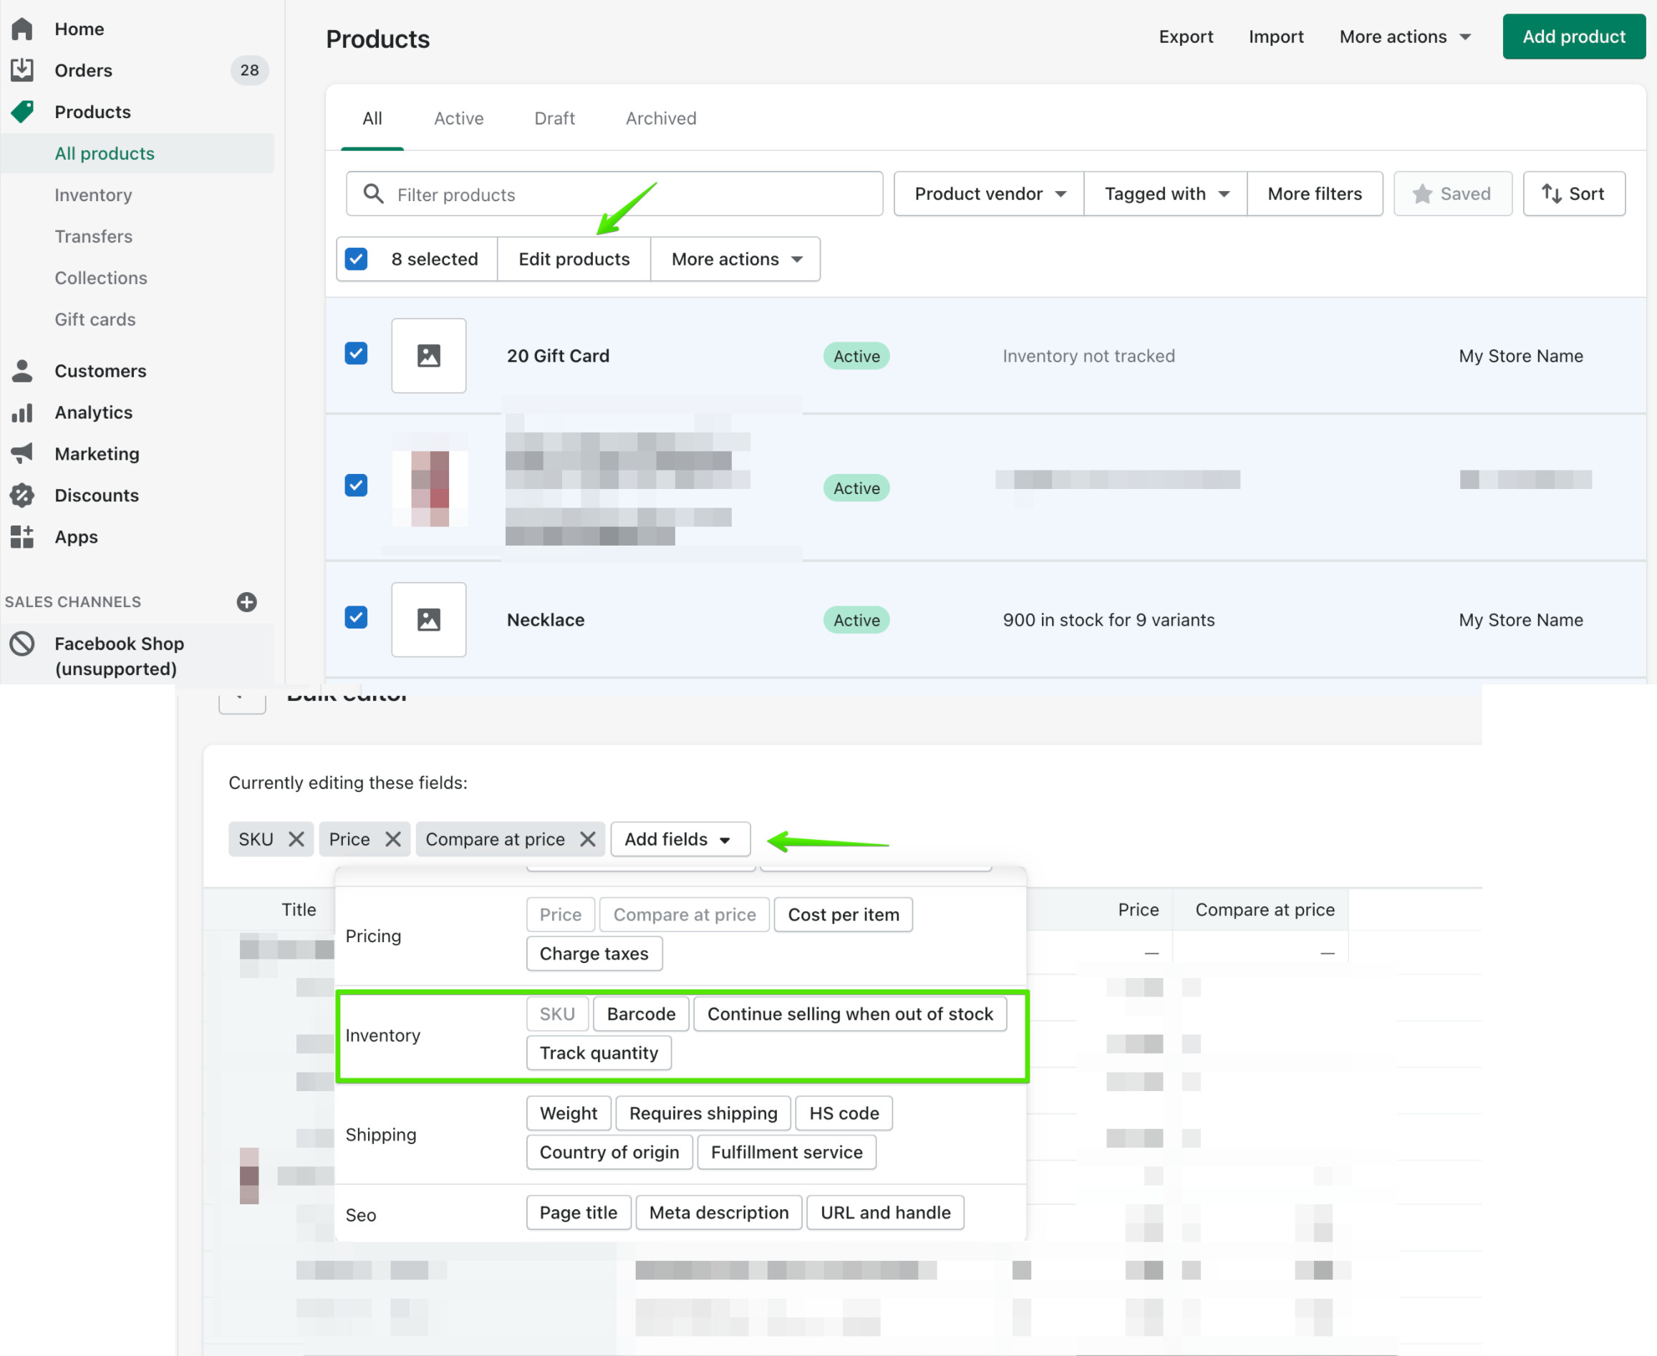Uncheck the 20 Gift Card checkbox
The width and height of the screenshot is (1657, 1356).
(356, 354)
